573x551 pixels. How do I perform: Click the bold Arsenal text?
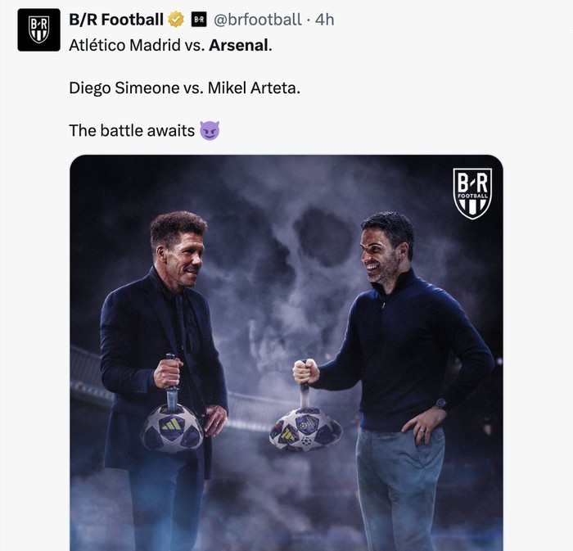239,45
